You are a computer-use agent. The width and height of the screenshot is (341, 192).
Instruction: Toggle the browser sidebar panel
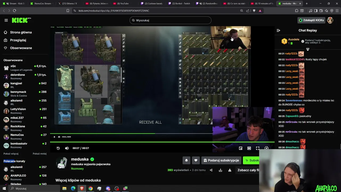click(316, 11)
